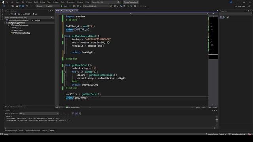Screen dimensions: 253x142
Task: Open the Window menu
Action: coord(80,2)
